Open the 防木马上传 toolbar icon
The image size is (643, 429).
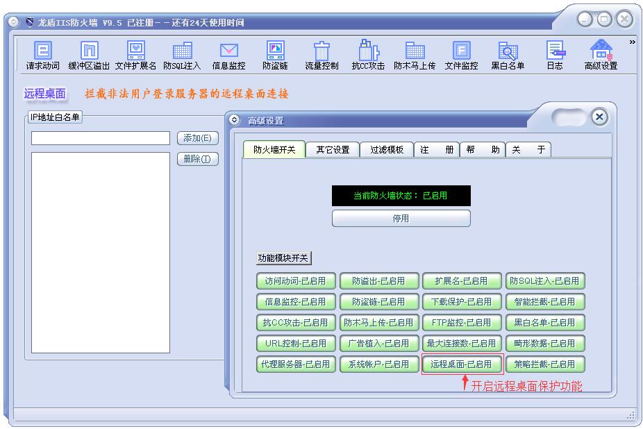[415, 56]
